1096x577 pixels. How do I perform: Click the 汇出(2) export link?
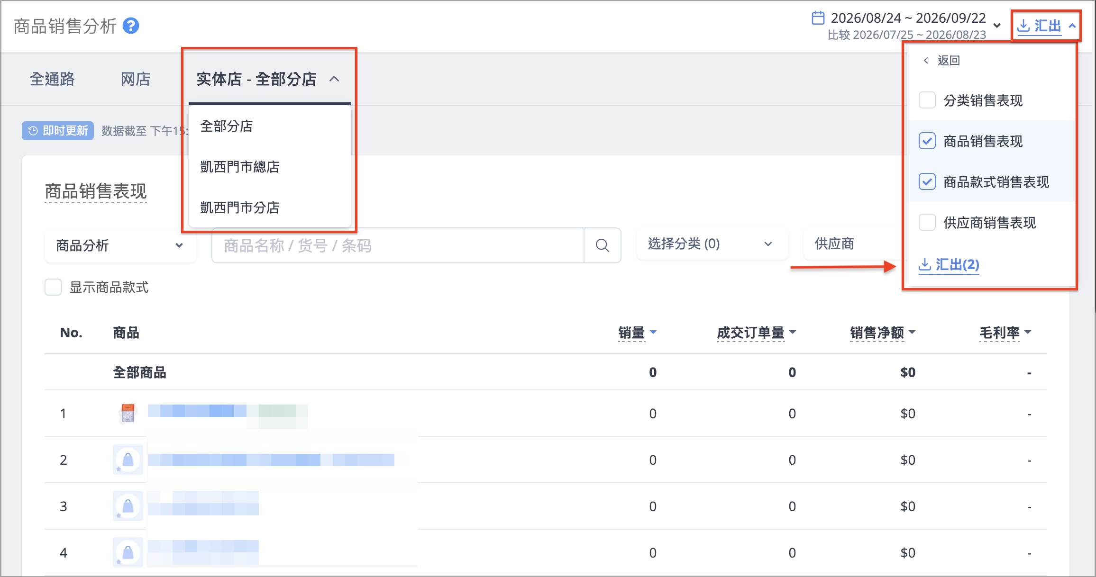949,264
